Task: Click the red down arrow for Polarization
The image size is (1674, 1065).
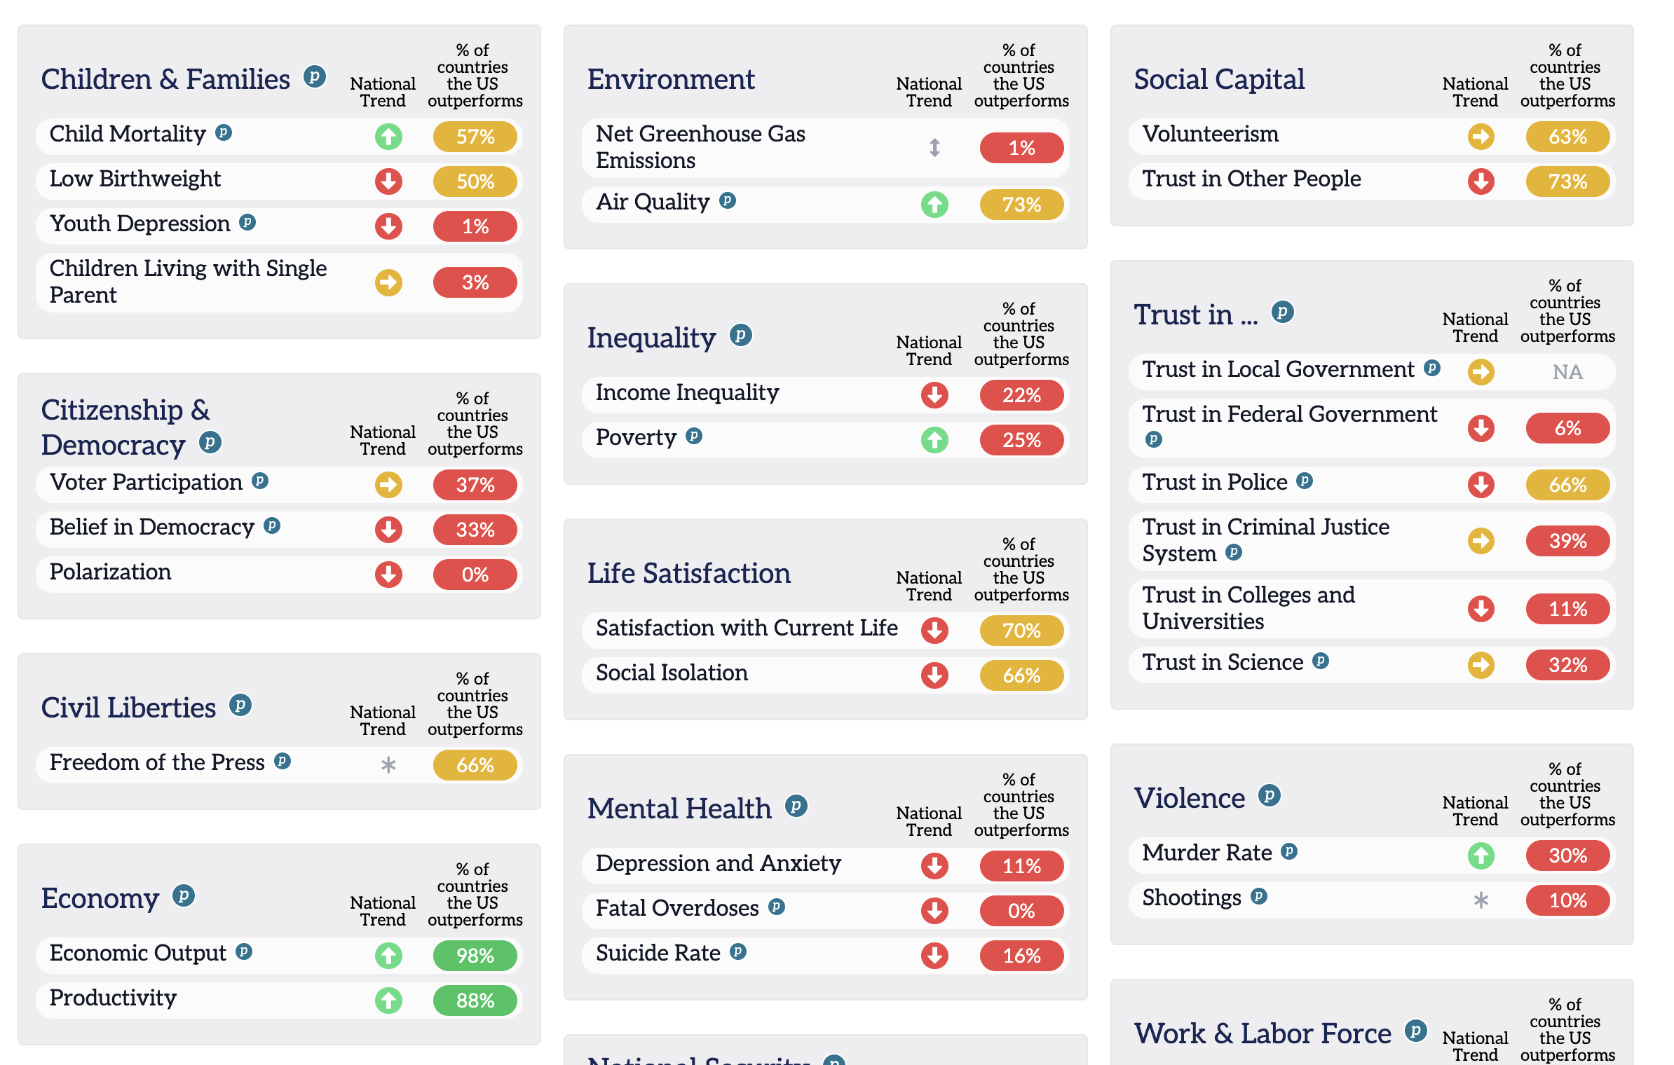Action: point(388,575)
